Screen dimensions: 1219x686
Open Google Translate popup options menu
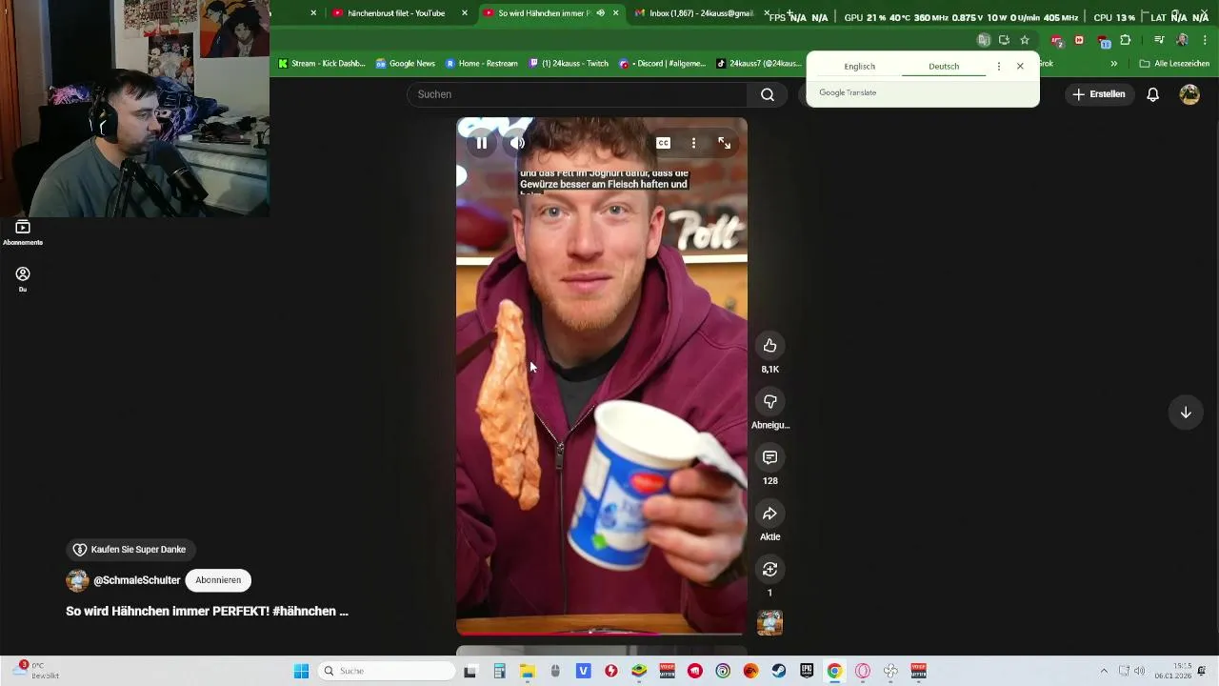(x=998, y=67)
